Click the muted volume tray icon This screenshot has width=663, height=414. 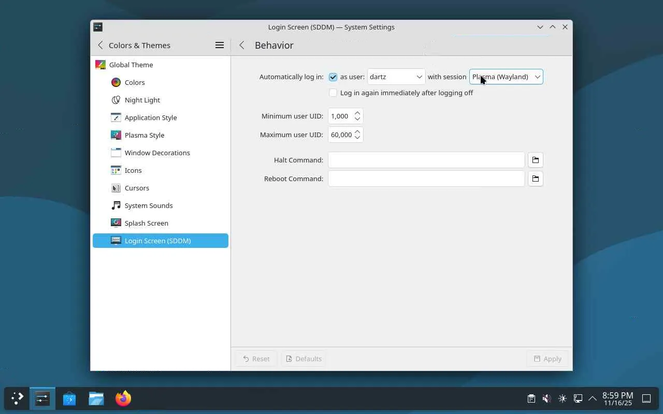(547, 398)
